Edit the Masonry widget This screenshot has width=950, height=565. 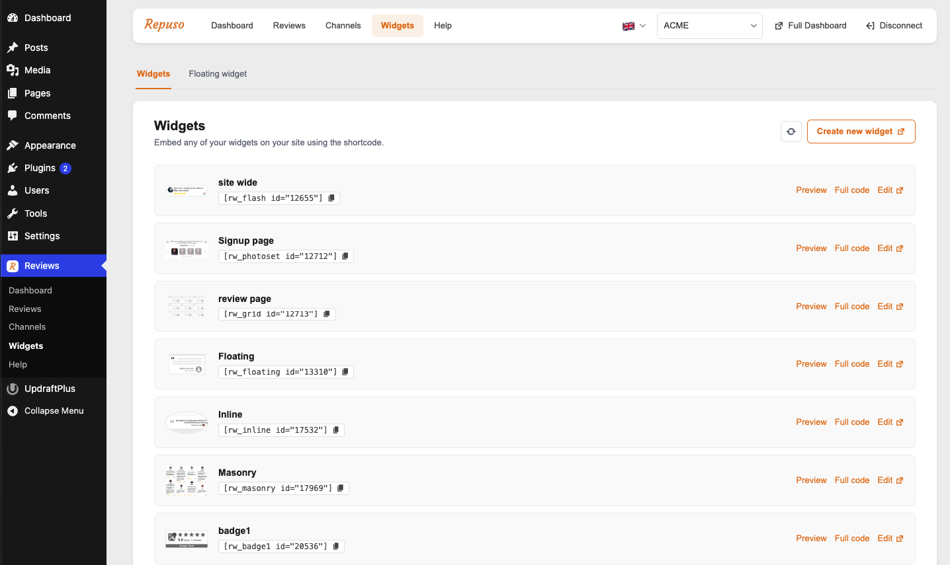(890, 480)
